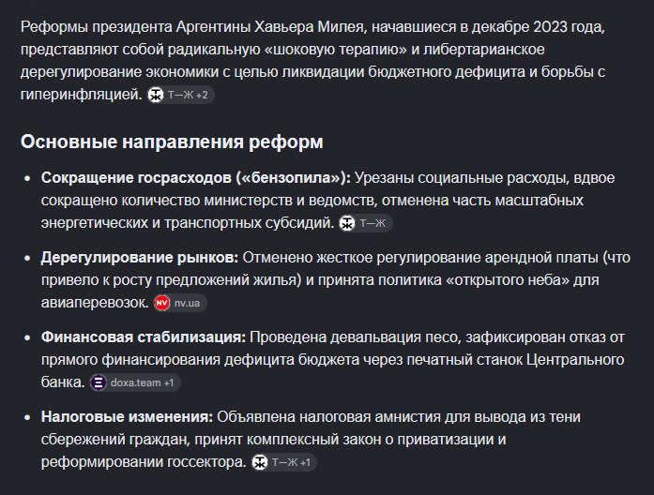
Task: Expand the +2 additional sources counter
Action: (x=203, y=96)
